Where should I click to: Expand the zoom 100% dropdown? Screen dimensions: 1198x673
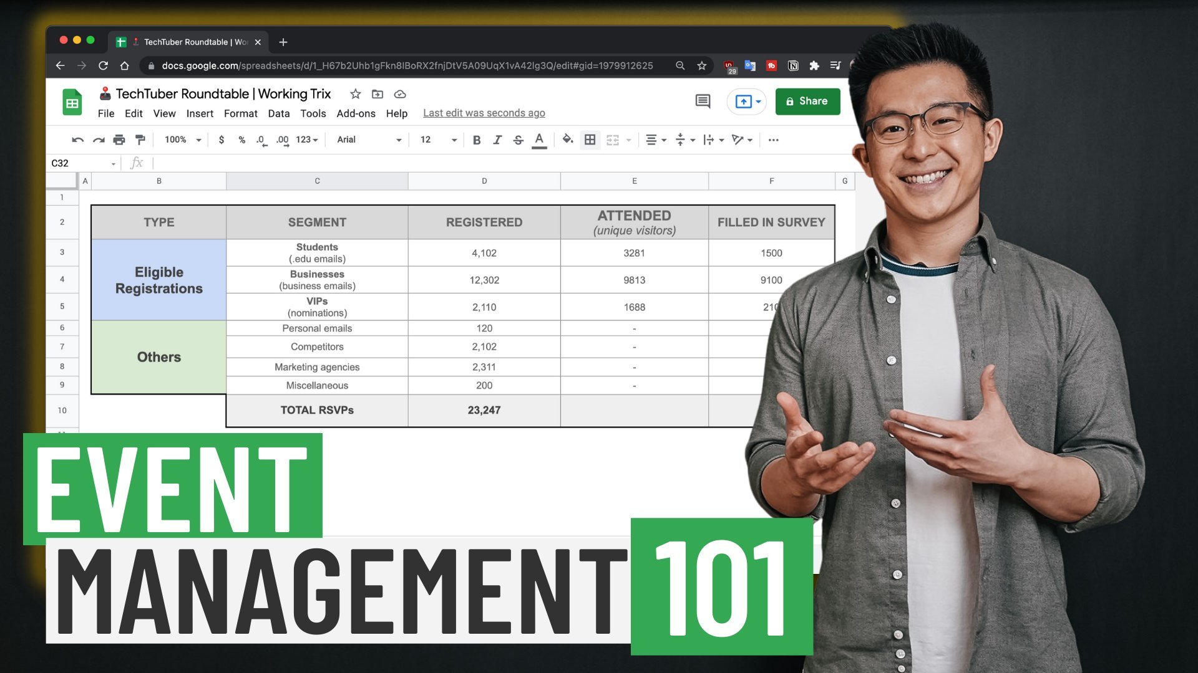tap(182, 140)
